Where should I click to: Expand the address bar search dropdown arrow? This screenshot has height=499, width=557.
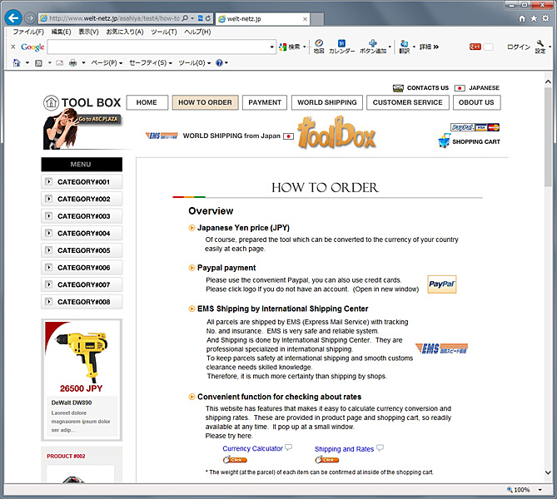(192, 18)
